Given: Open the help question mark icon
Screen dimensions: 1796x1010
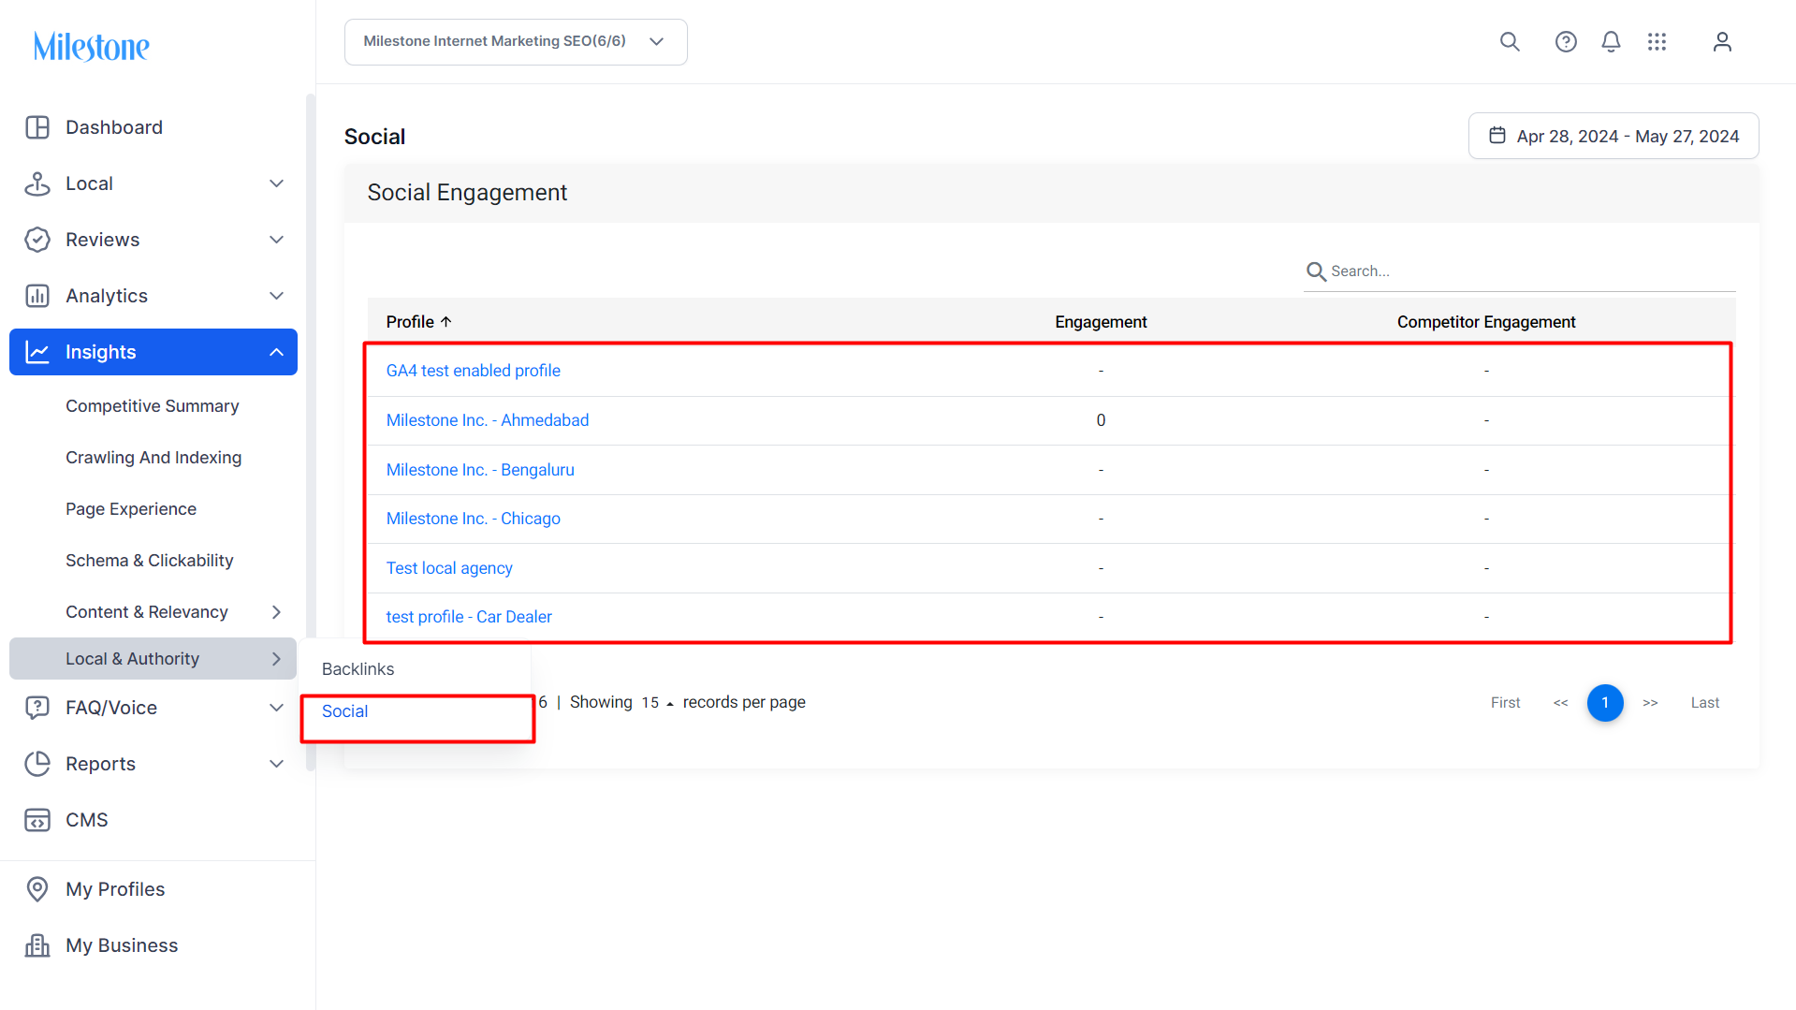Looking at the screenshot, I should coord(1566,41).
